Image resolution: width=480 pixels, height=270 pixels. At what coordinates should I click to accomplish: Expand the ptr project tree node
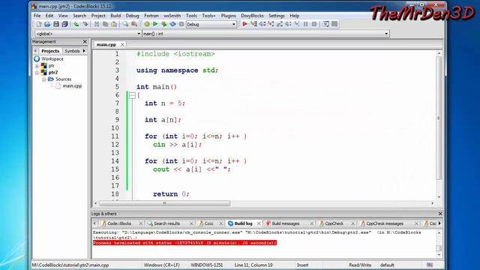click(37, 66)
